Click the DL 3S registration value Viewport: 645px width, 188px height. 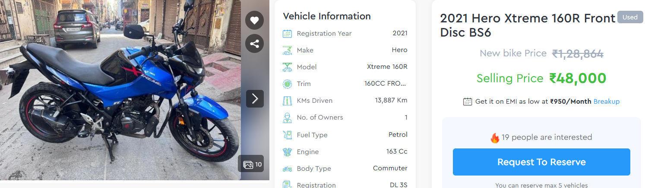pos(398,185)
